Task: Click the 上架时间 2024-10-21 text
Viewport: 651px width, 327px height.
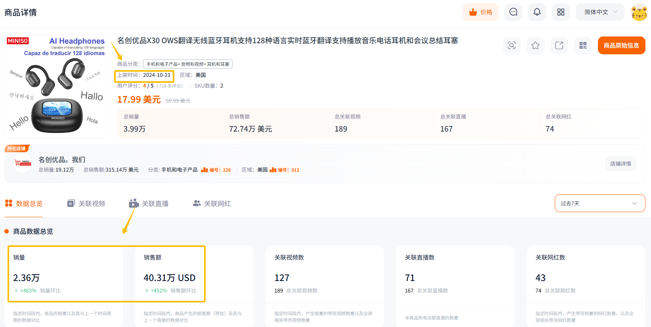Action: [x=144, y=75]
